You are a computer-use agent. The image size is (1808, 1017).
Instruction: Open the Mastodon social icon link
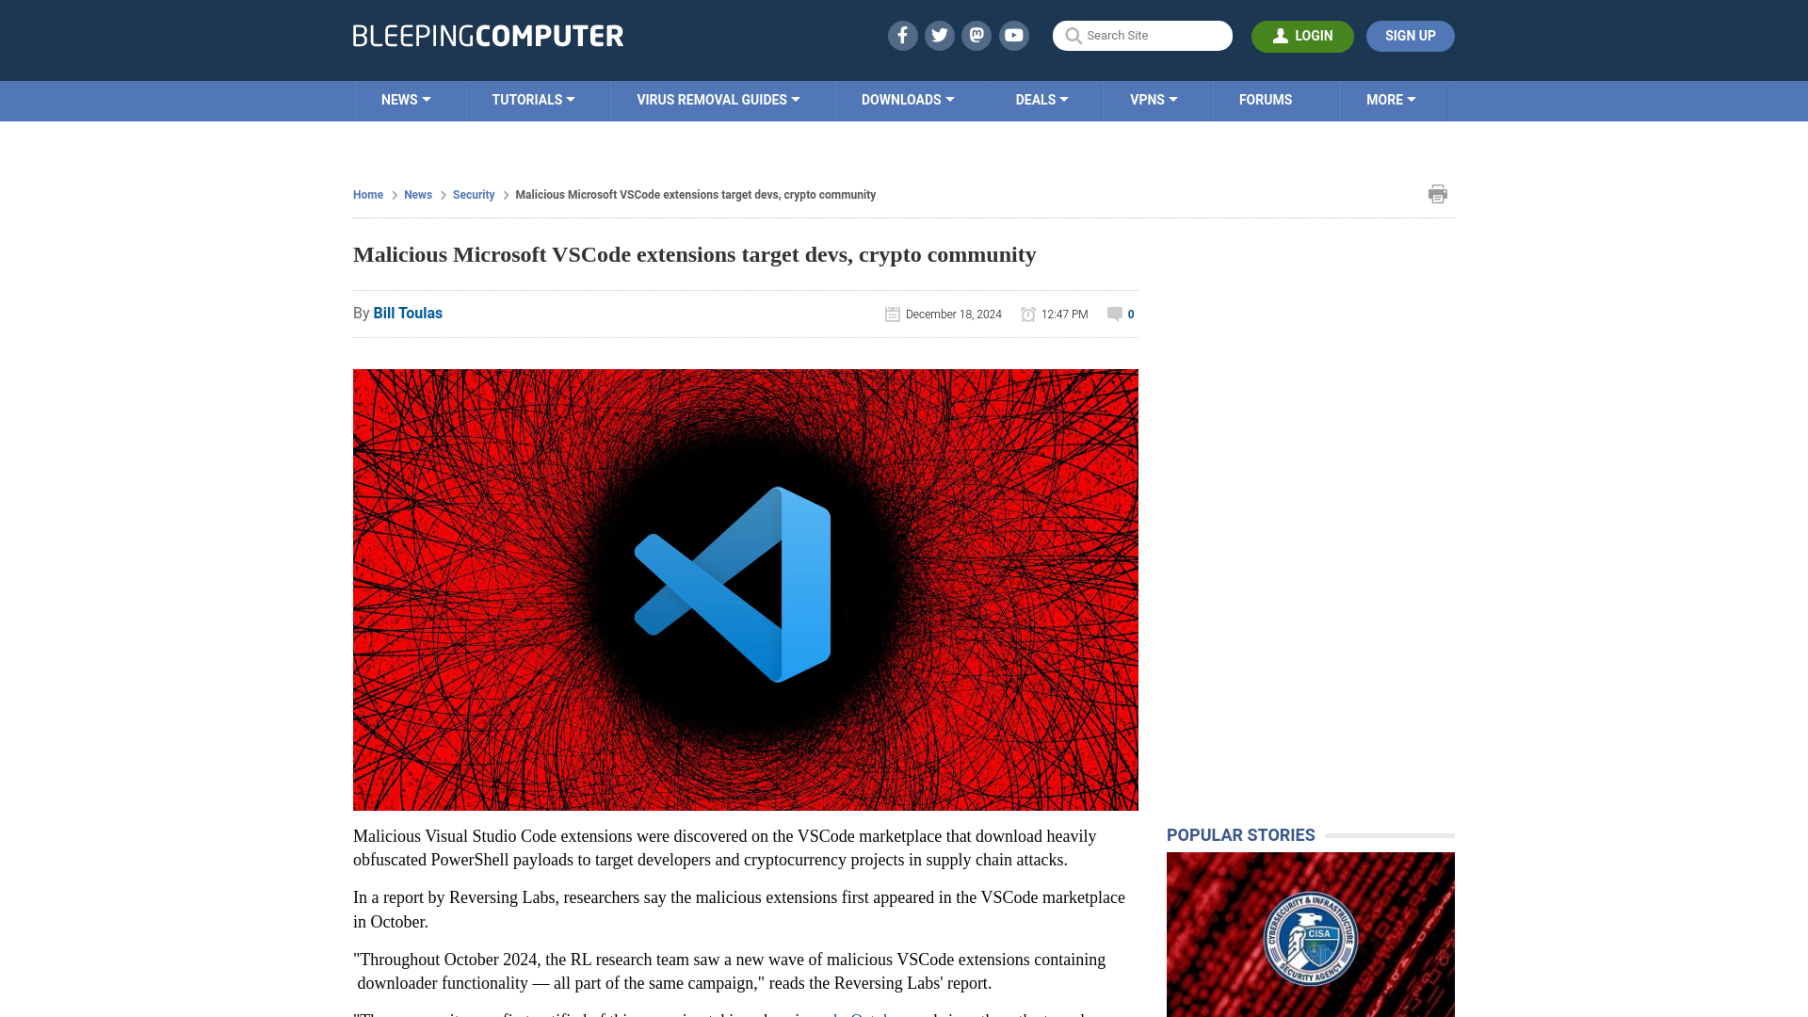tap(976, 35)
